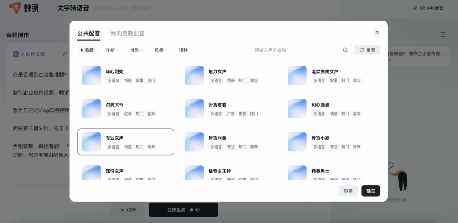Select the 带货君君 voice avatar

pos(194,108)
